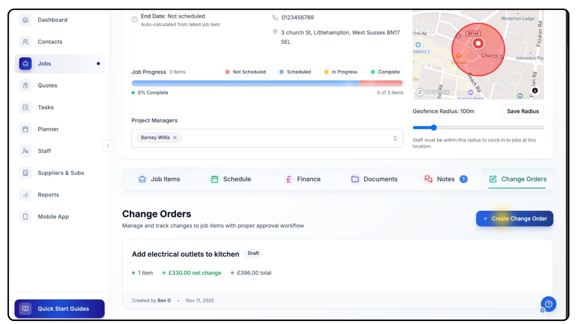The height and width of the screenshot is (324, 577).
Task: Remove Barney Willis from project managers
Action: [175, 138]
